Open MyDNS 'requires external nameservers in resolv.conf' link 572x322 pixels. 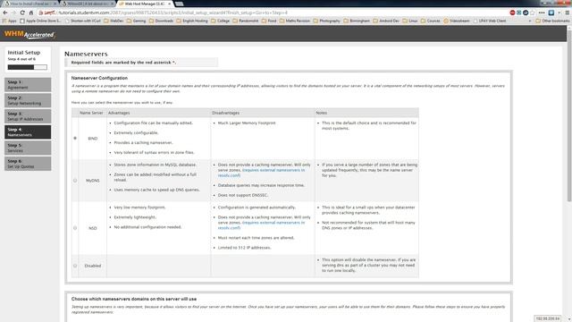[262, 173]
